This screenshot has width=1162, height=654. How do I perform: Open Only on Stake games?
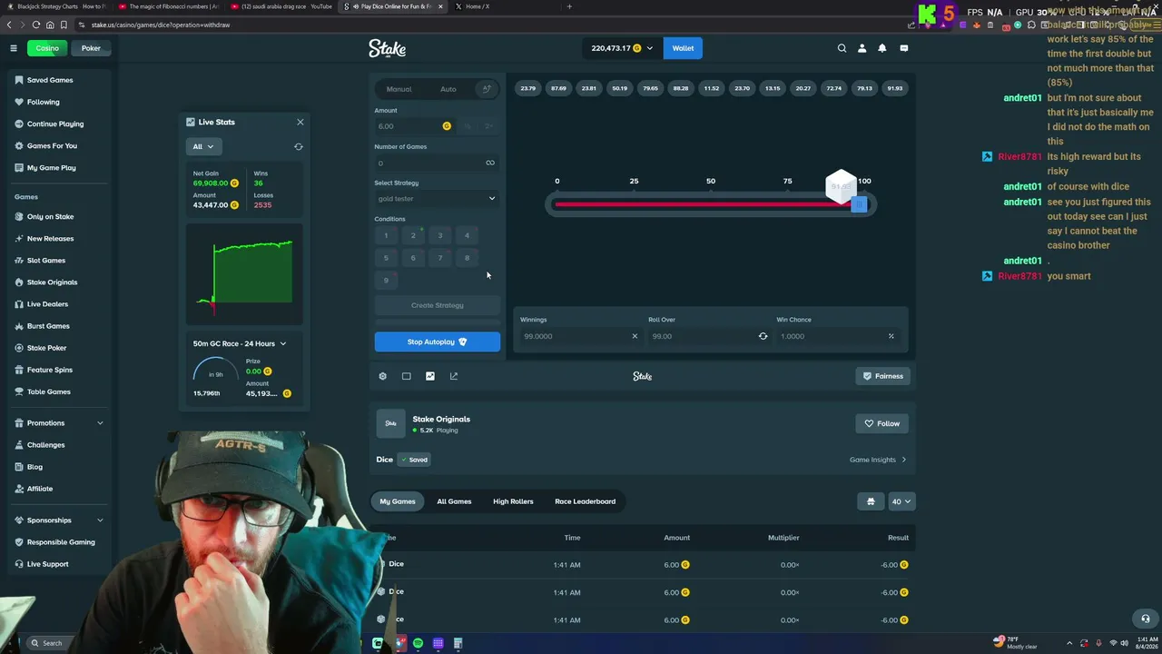(x=50, y=216)
